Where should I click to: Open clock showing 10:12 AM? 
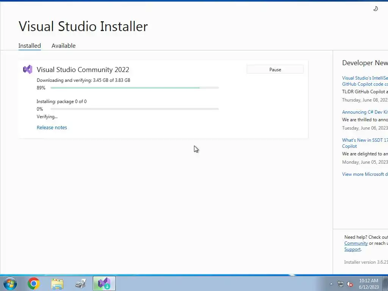[369, 284]
